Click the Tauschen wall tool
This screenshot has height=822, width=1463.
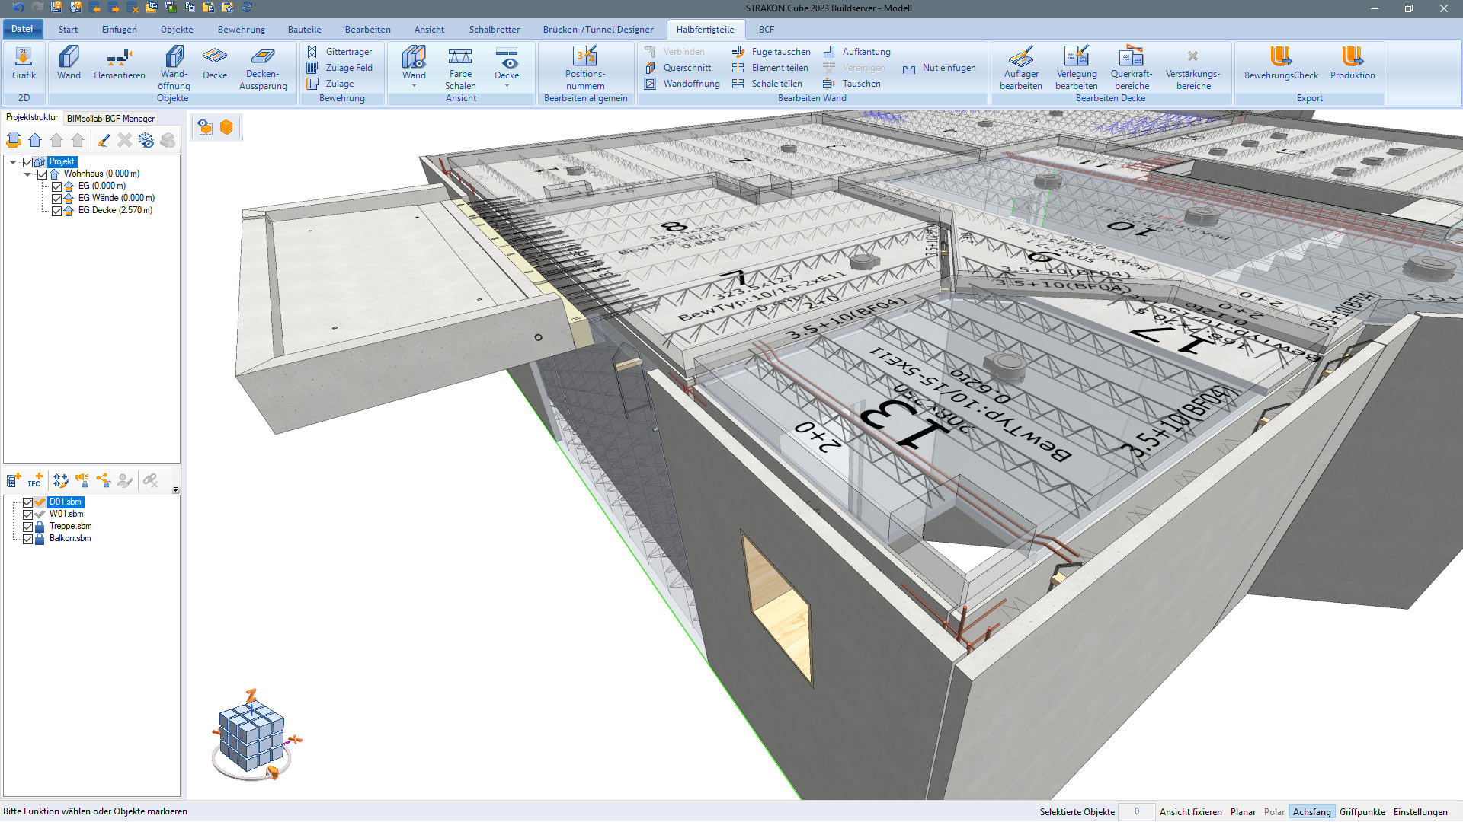(x=852, y=84)
